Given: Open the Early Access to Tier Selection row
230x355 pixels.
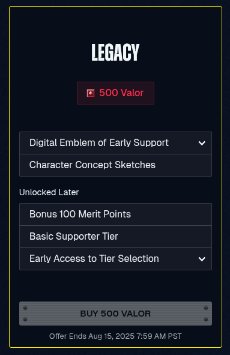Looking at the screenshot, I should (115, 259).
